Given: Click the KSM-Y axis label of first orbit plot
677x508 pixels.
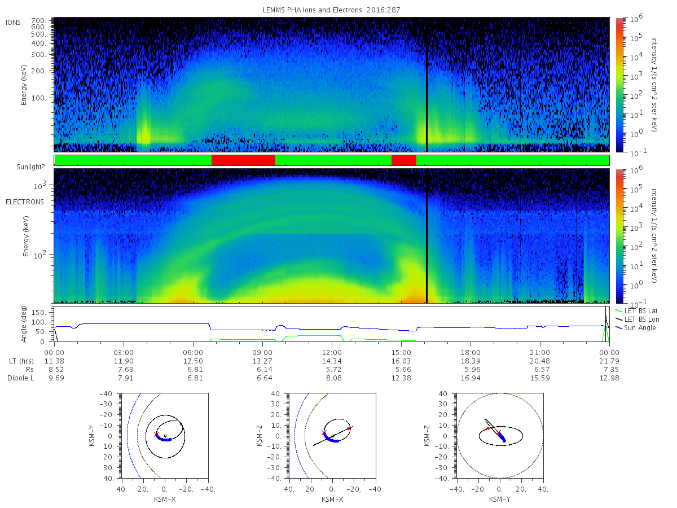Looking at the screenshot, I should click(x=93, y=435).
